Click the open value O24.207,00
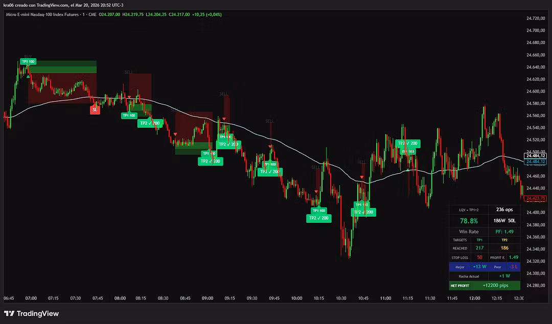This screenshot has height=324, width=552. 109,14
